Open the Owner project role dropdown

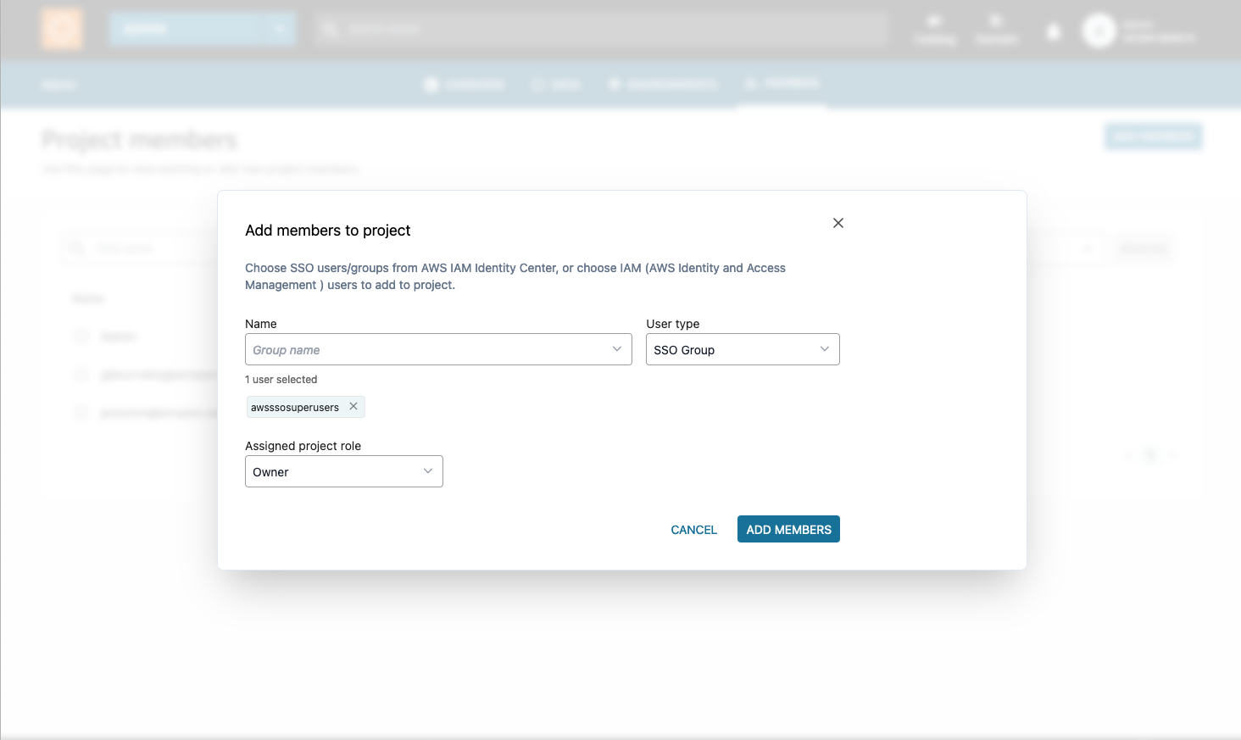pos(344,471)
